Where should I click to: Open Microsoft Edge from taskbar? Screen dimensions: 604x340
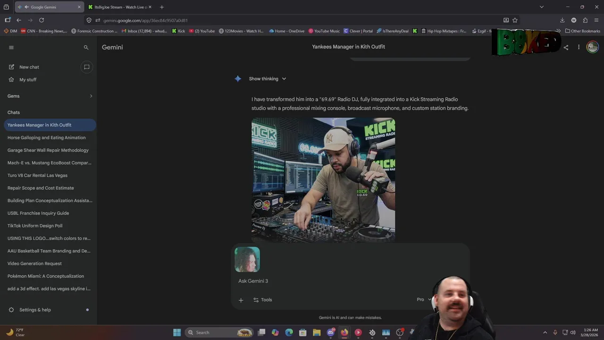(289, 332)
